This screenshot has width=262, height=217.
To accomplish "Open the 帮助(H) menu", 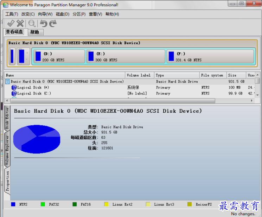I will 112,14.
